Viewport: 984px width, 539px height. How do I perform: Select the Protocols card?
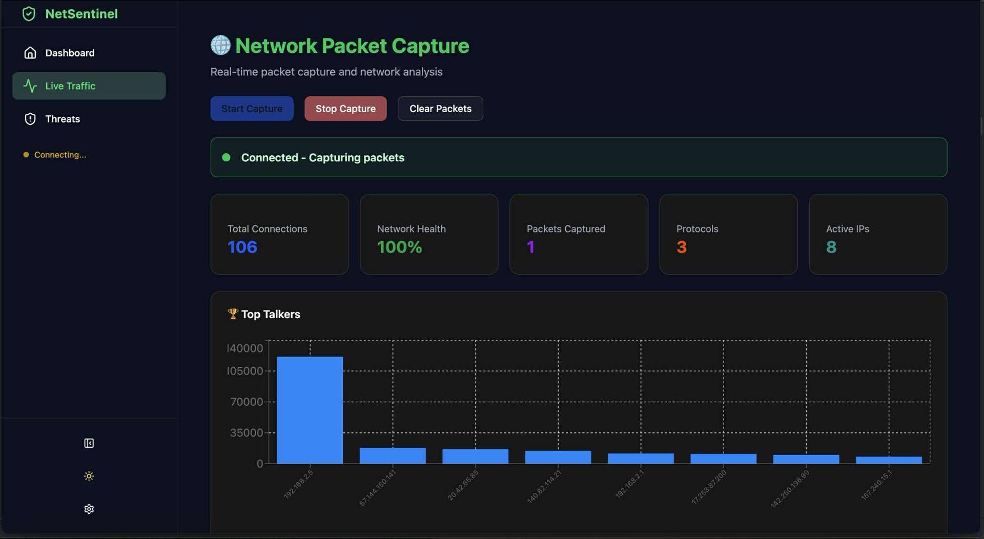coord(728,234)
